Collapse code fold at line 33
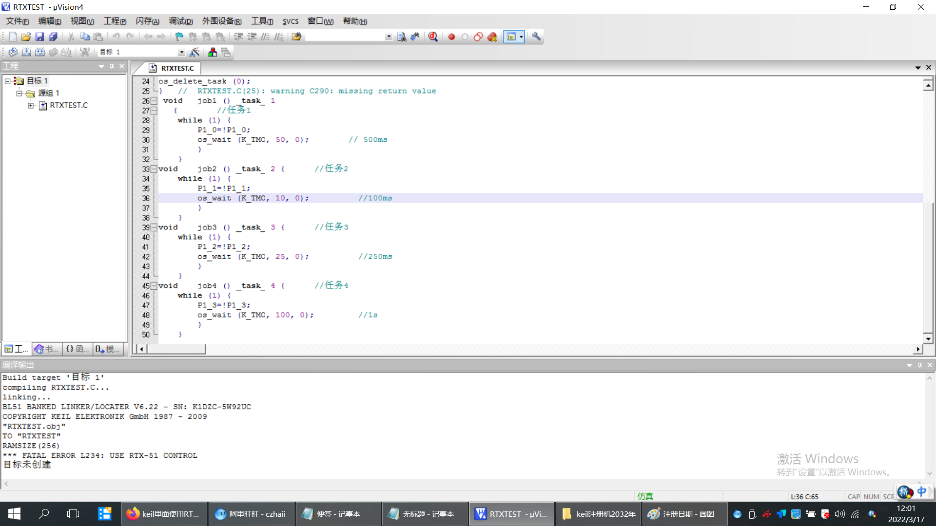Image resolution: width=936 pixels, height=526 pixels. tap(154, 169)
